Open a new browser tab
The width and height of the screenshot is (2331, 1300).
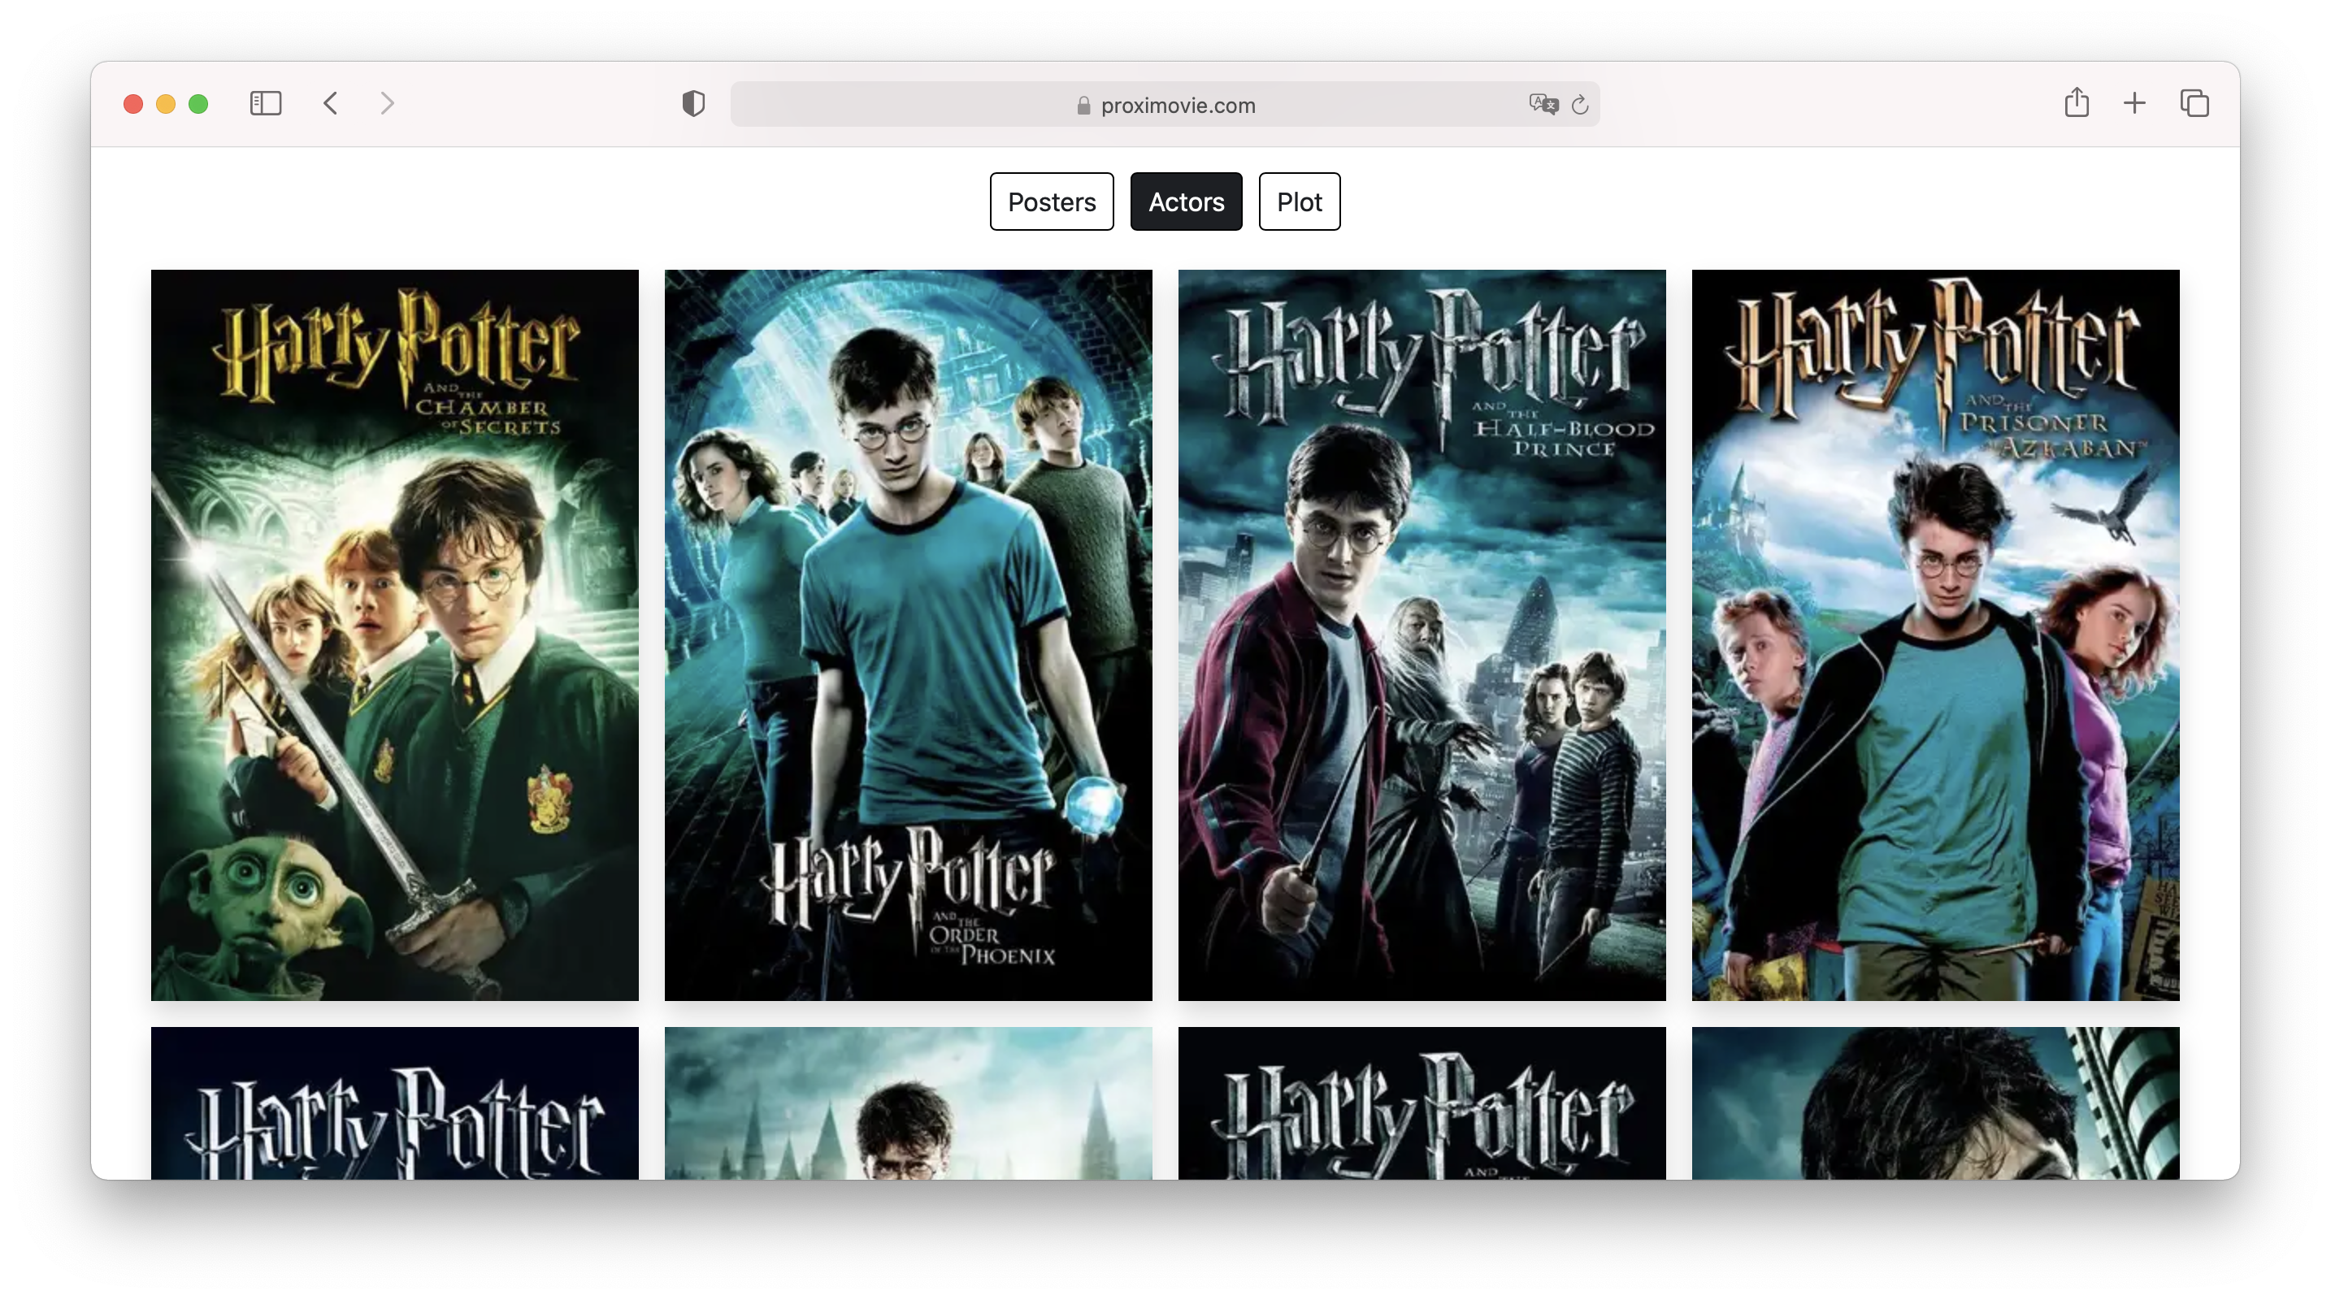(2133, 103)
